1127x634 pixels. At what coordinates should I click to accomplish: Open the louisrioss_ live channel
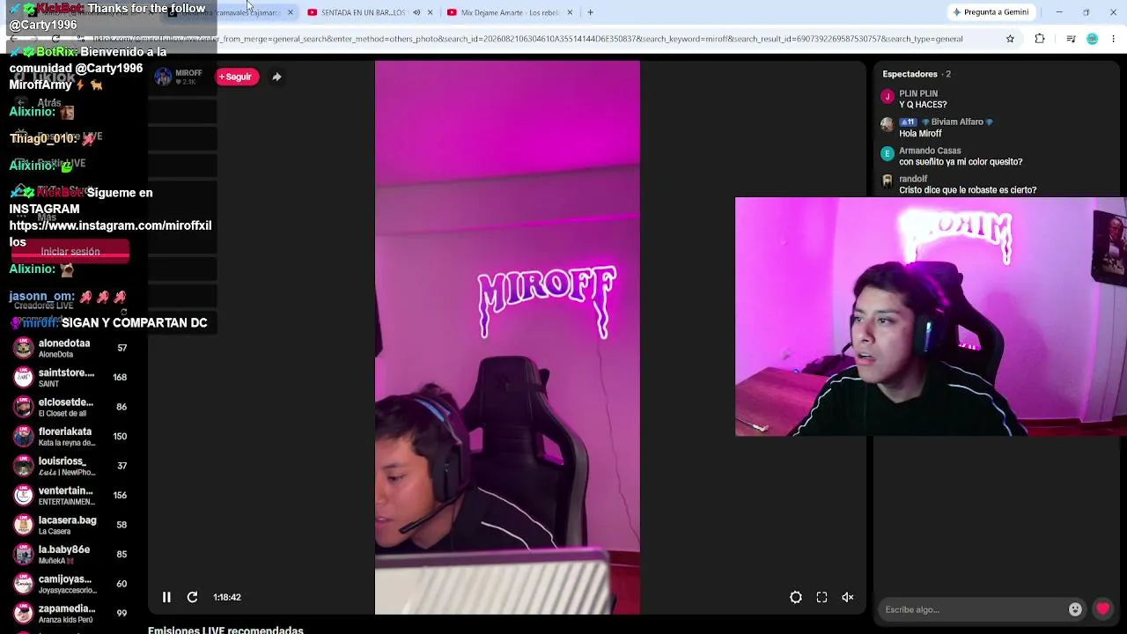pos(70,466)
